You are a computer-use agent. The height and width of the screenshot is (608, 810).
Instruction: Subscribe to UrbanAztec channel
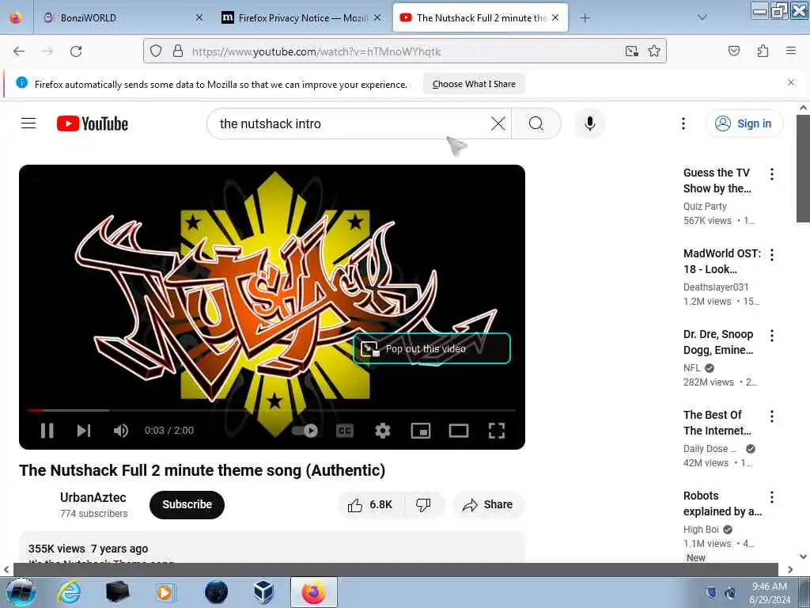pos(187,504)
